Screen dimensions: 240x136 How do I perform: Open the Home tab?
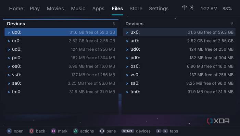tap(16, 9)
